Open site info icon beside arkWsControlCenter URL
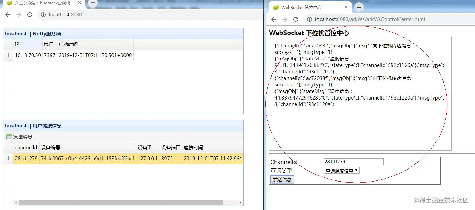This screenshot has width=475, height=210. coord(310,19)
